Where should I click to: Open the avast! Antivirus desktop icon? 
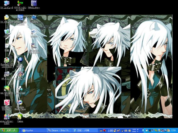coord(20,60)
